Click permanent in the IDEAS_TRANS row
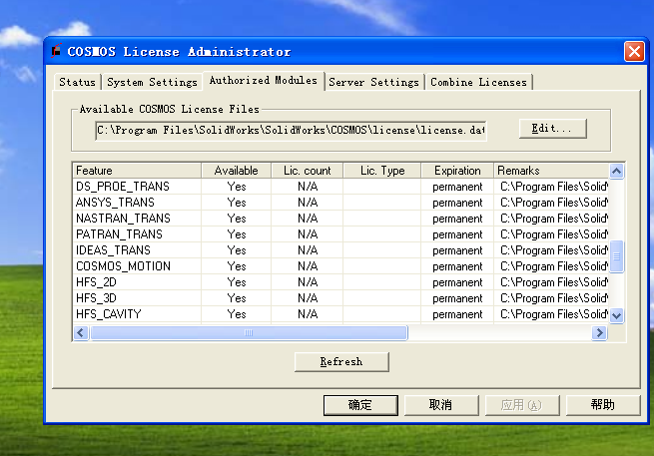654x456 pixels. [x=457, y=250]
